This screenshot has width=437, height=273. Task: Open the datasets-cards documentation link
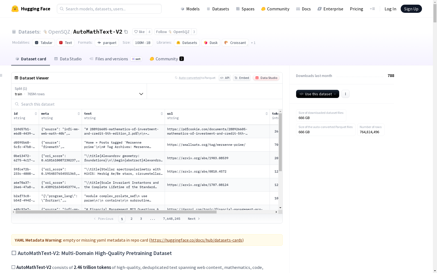[196, 240]
